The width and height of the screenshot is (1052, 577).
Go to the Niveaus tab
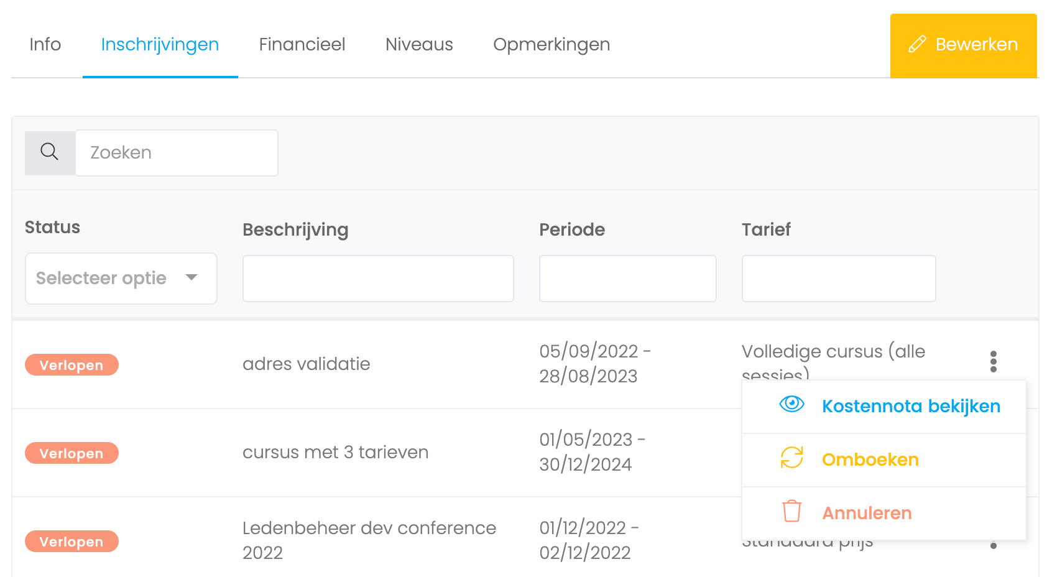tap(419, 45)
